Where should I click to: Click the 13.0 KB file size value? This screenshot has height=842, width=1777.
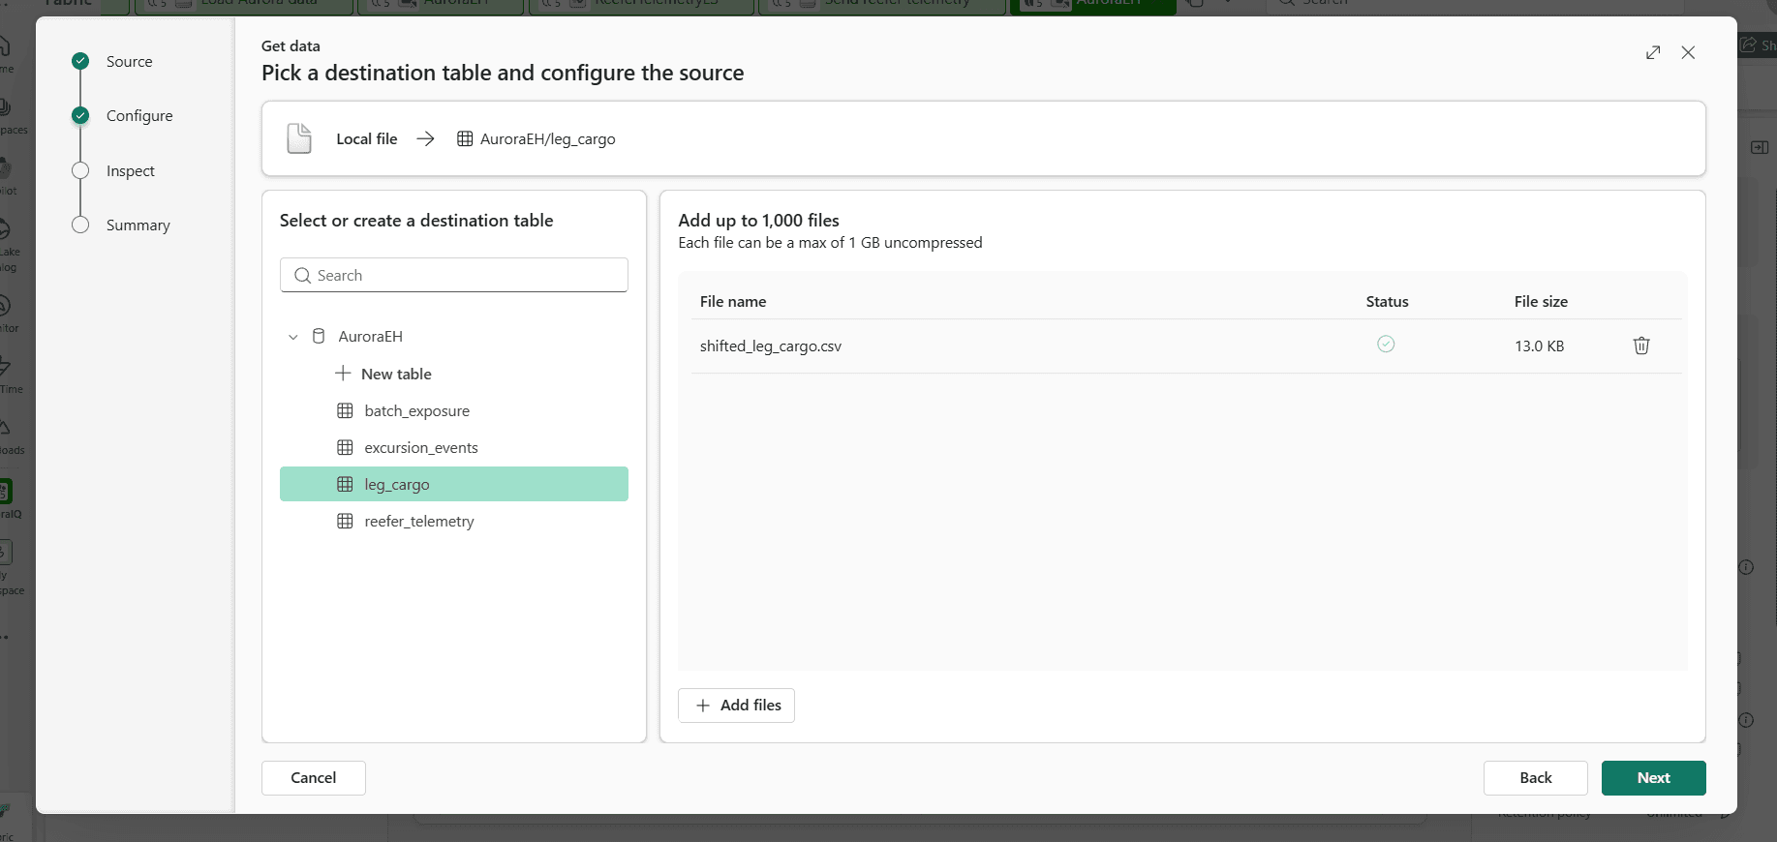point(1540,346)
